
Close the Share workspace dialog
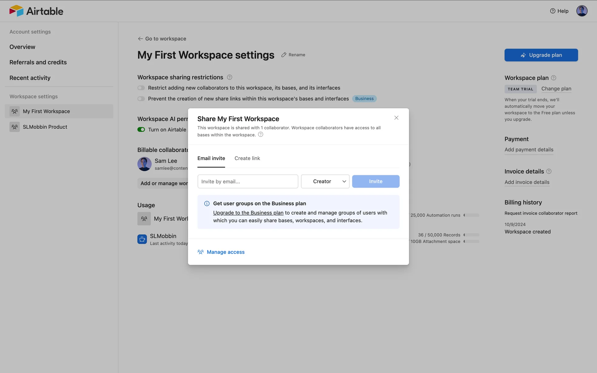click(x=396, y=118)
